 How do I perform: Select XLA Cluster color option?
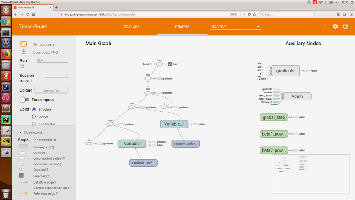pos(34,124)
